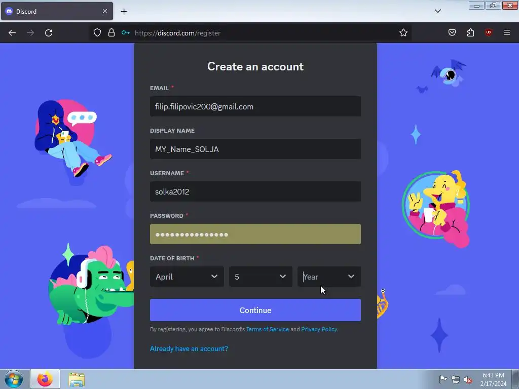
Task: Open a new tab with plus
Action: (124, 12)
